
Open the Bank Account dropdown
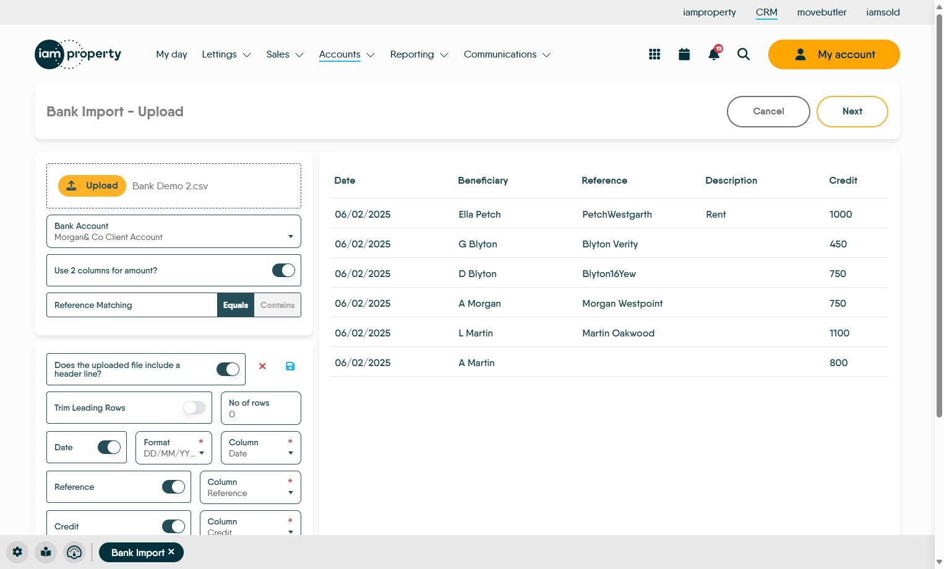coord(174,231)
